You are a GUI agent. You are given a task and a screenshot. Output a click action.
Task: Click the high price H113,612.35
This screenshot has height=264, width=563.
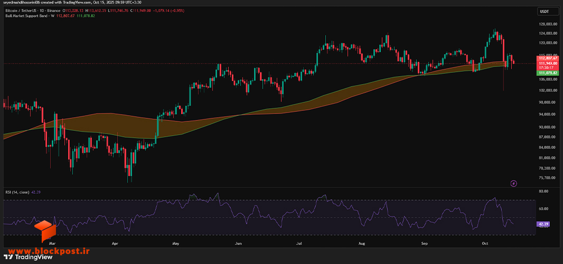click(96, 11)
